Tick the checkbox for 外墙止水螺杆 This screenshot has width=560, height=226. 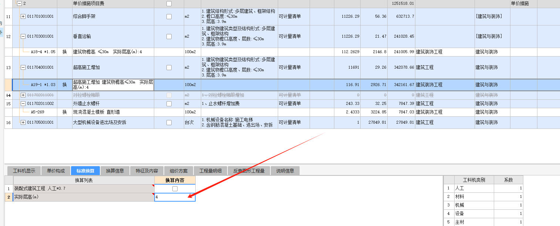pyautogui.click(x=169, y=104)
